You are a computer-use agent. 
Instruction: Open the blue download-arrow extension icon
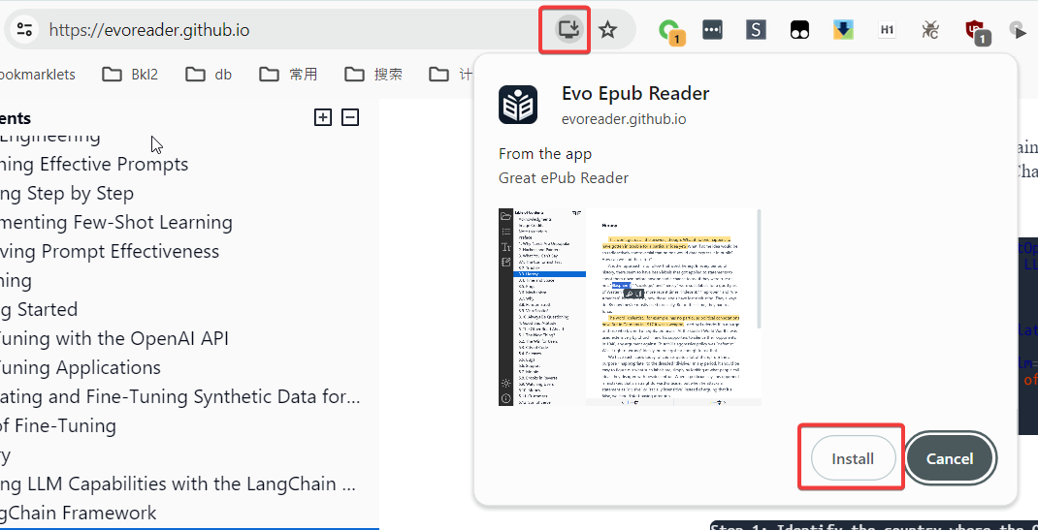pyautogui.click(x=843, y=30)
